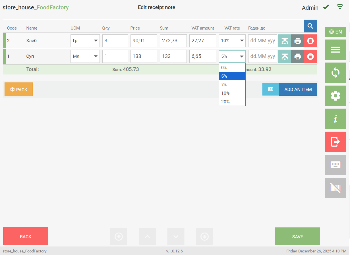Show info via the green i icon
350x255 pixels.
pos(335,119)
